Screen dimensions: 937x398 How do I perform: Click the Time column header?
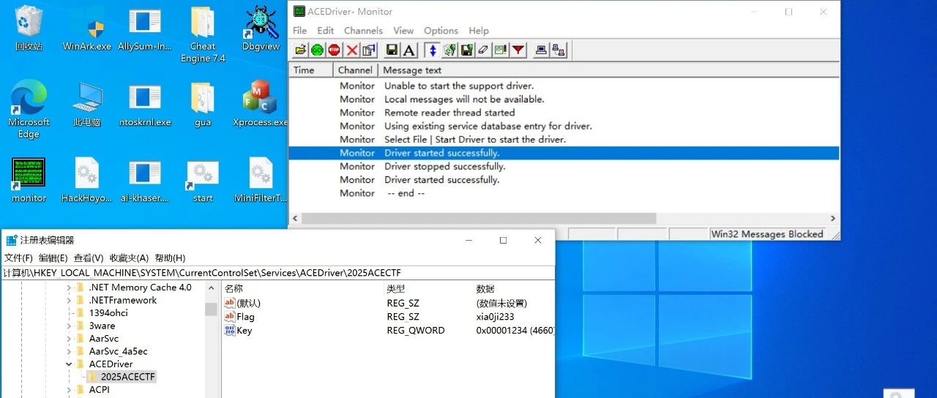(311, 70)
